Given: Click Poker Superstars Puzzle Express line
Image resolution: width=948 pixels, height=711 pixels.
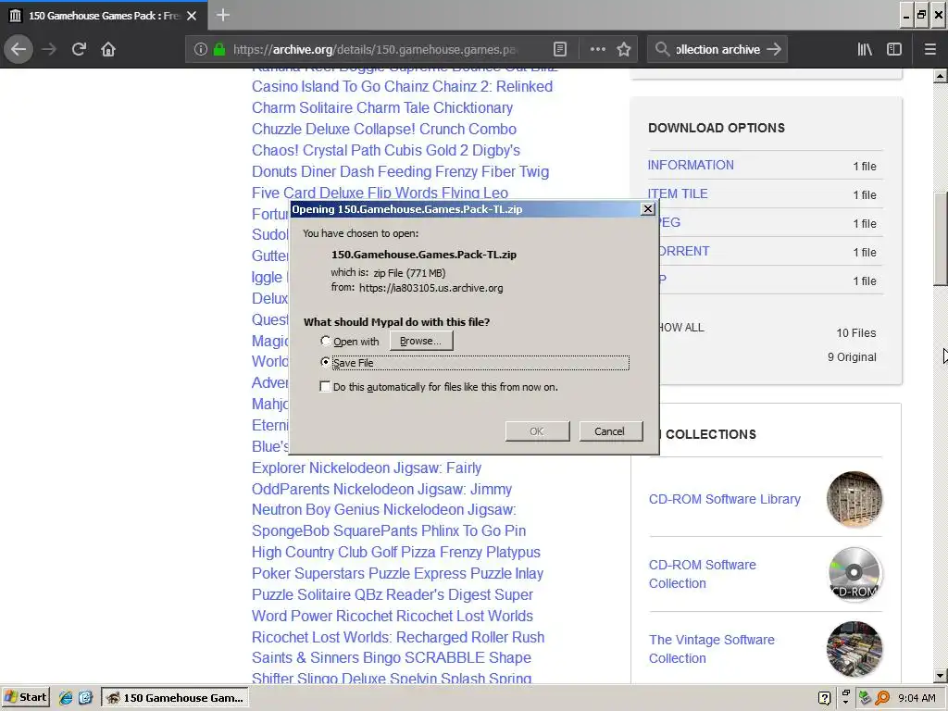Looking at the screenshot, I should 397,573.
